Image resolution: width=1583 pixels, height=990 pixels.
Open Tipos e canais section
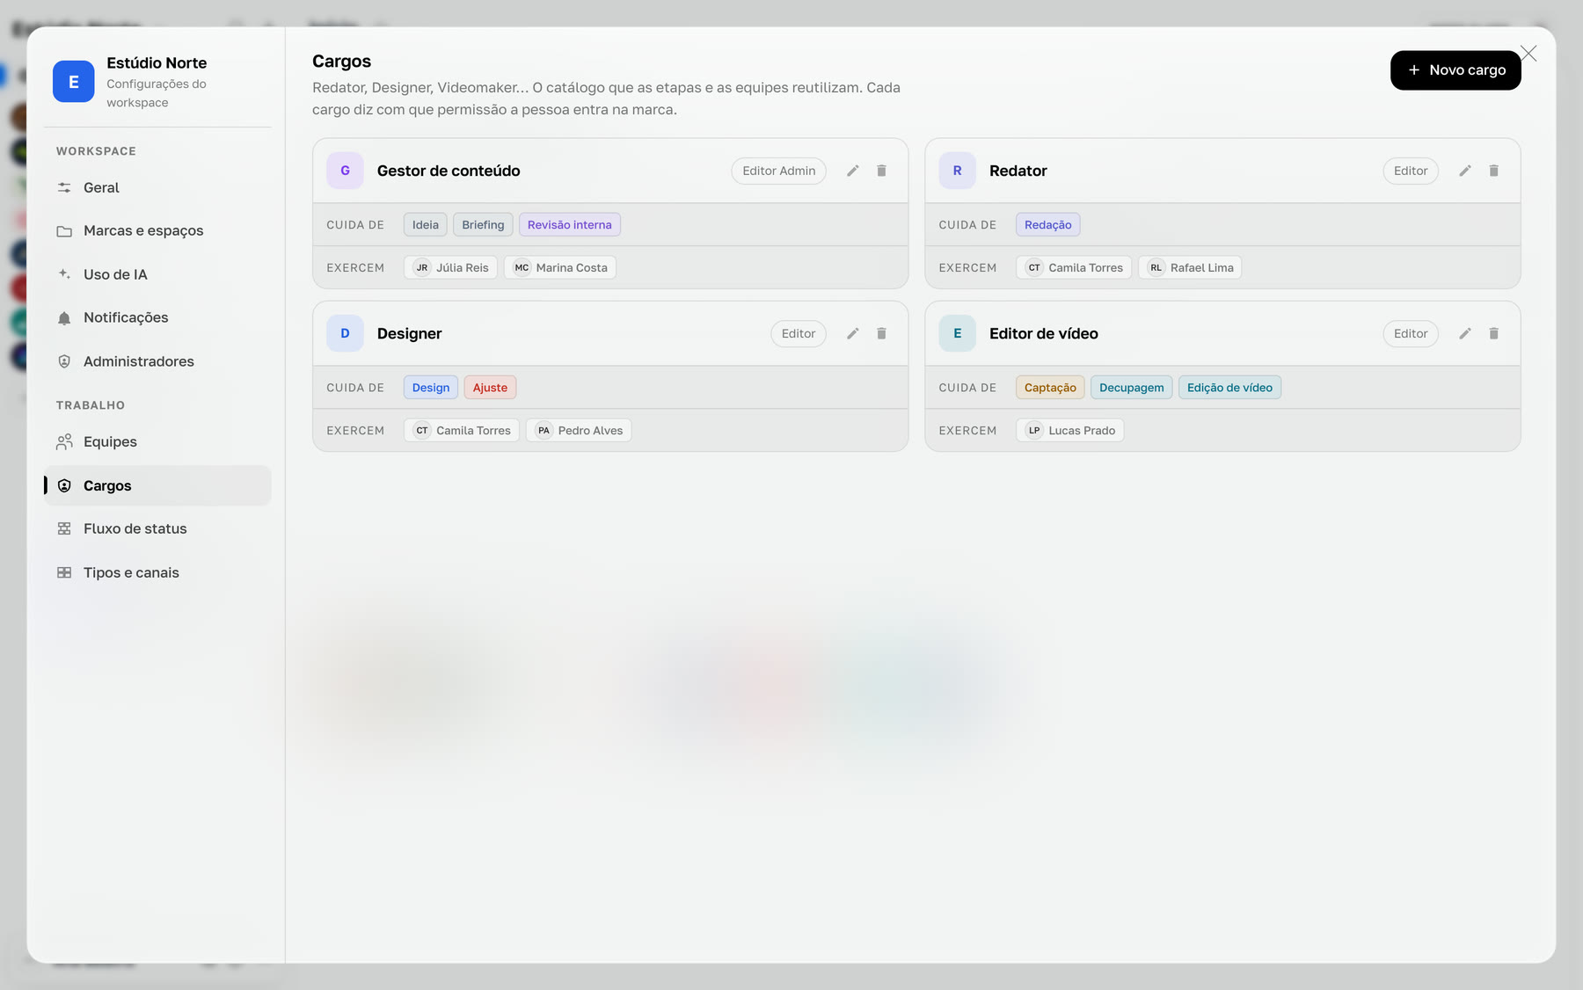click(x=157, y=572)
